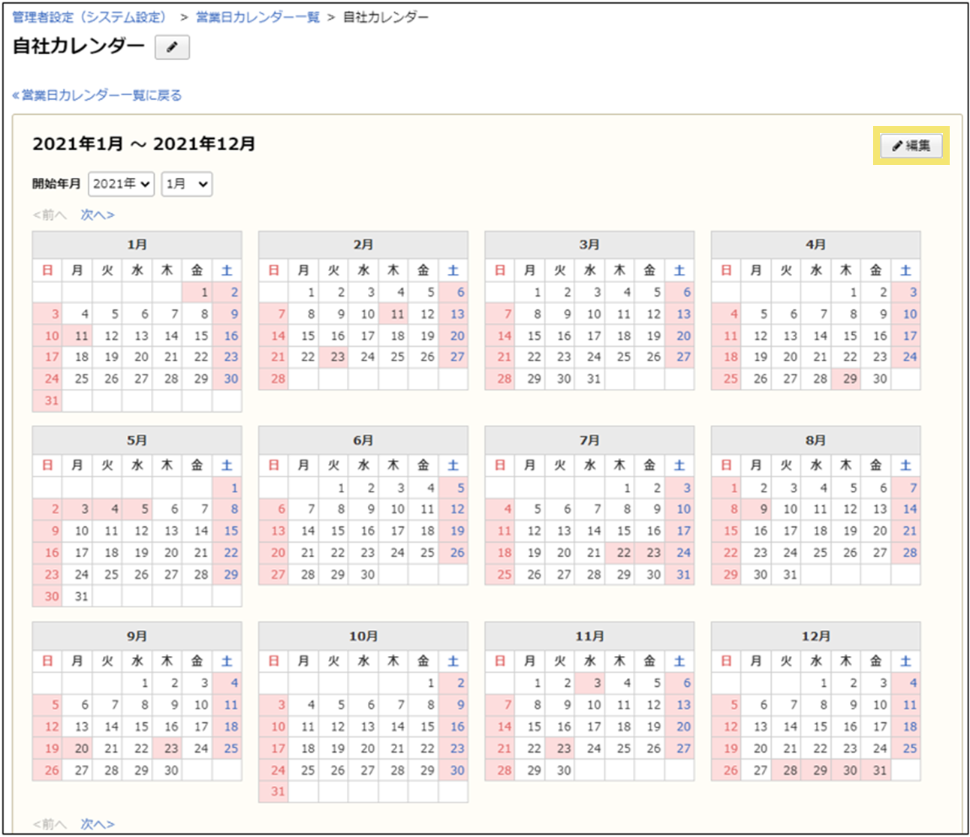Open the 2021年 year dropdown
This screenshot has width=970, height=837.
click(x=121, y=184)
